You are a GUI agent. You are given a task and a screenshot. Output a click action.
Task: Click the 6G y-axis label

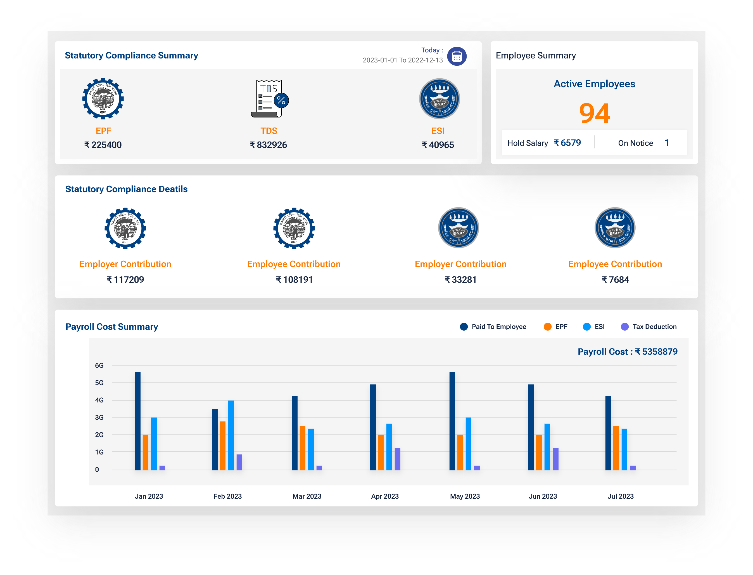click(99, 366)
